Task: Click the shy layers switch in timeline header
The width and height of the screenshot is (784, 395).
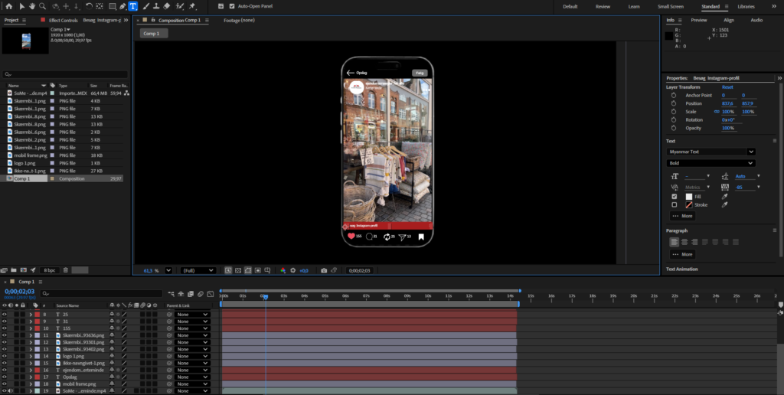Action: (x=181, y=294)
